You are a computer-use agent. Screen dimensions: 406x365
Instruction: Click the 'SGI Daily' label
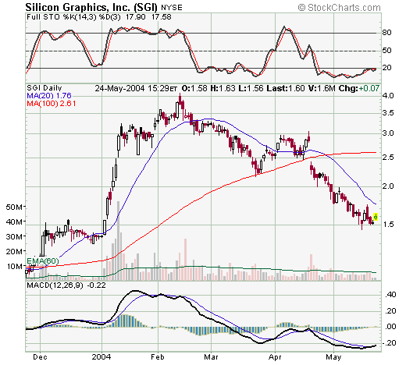click(x=45, y=88)
